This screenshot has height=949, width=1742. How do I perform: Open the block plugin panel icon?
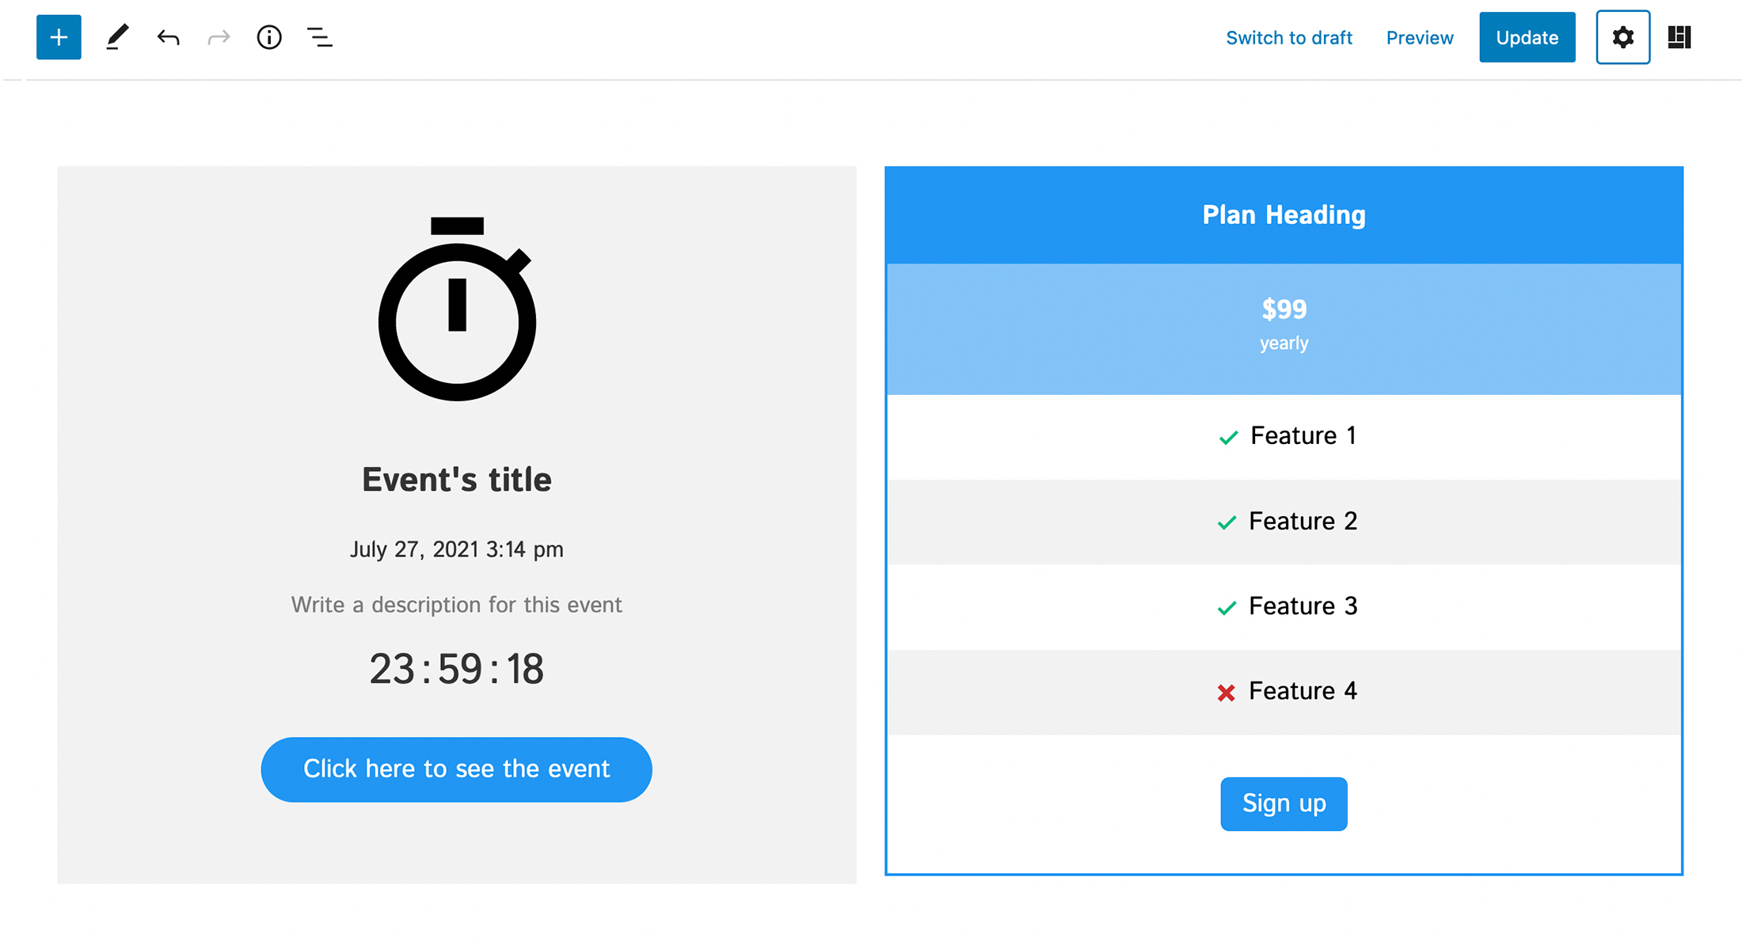click(1679, 37)
